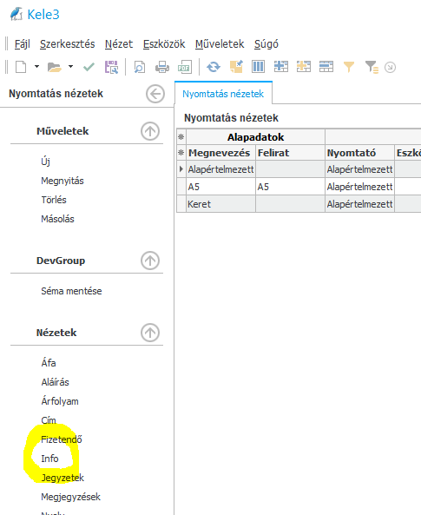The width and height of the screenshot is (421, 515).
Task: Open the Szerkesztés menu
Action: [x=68, y=44]
